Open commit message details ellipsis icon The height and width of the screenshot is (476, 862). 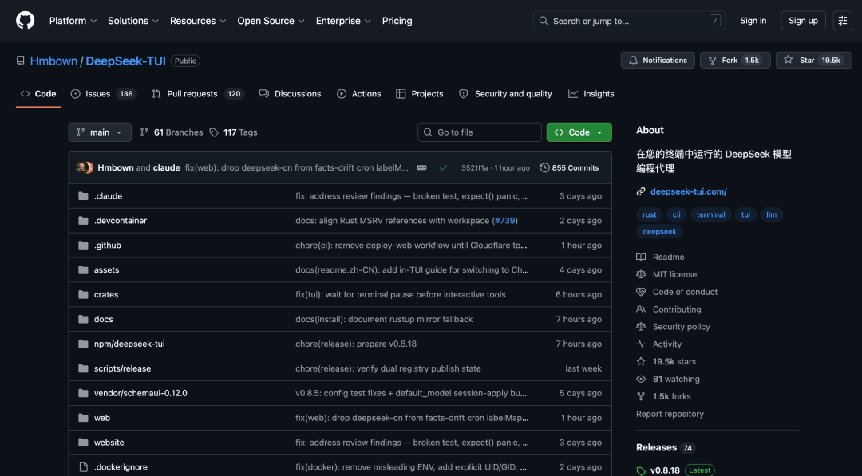421,168
